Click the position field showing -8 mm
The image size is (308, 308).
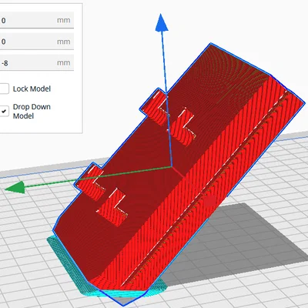(x=36, y=62)
